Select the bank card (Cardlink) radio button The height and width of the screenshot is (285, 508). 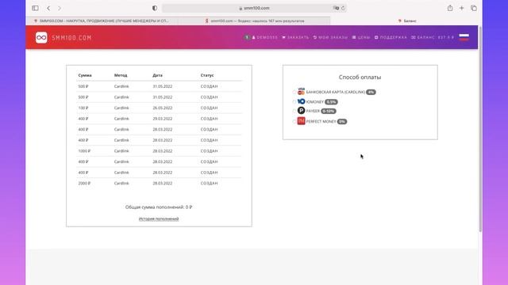pyautogui.click(x=294, y=93)
